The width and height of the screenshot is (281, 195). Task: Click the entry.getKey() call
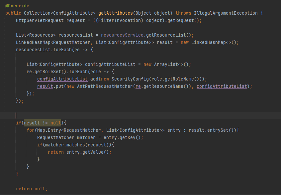(122, 137)
